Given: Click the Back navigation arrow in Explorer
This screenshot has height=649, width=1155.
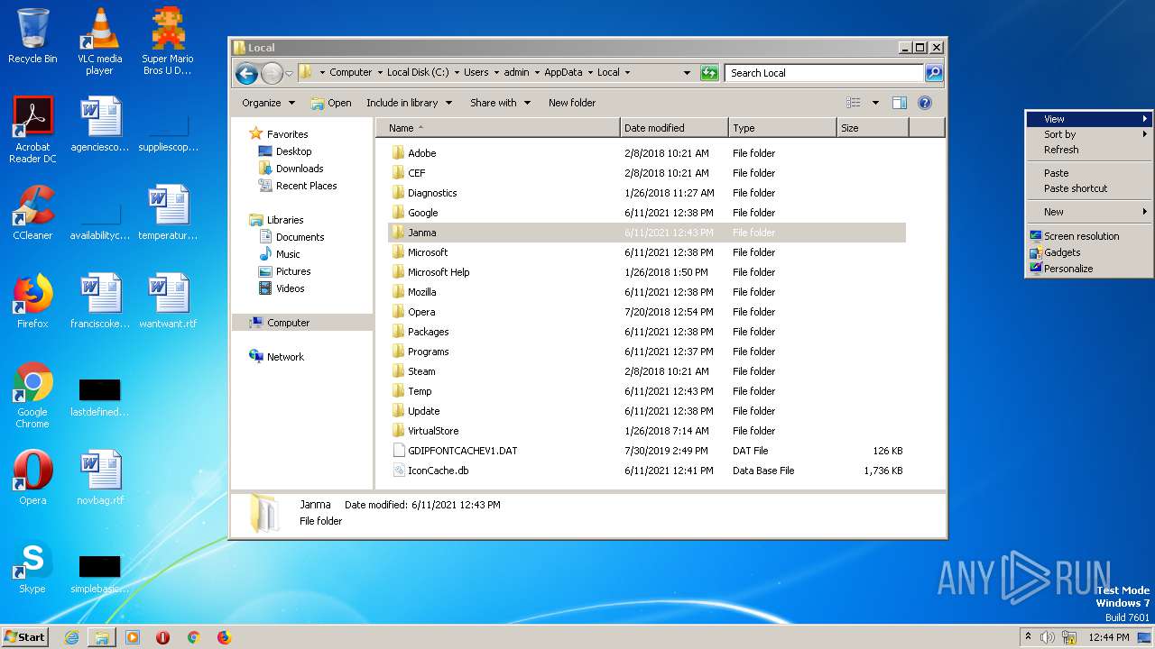Looking at the screenshot, I should click(246, 73).
